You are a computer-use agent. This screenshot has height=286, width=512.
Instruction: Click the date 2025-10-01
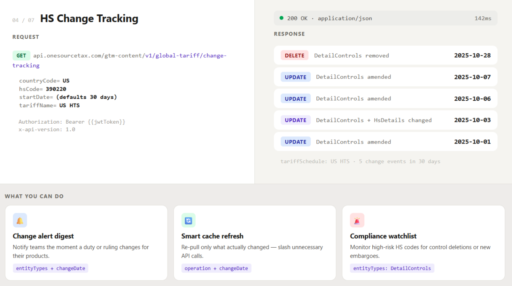pos(472,142)
